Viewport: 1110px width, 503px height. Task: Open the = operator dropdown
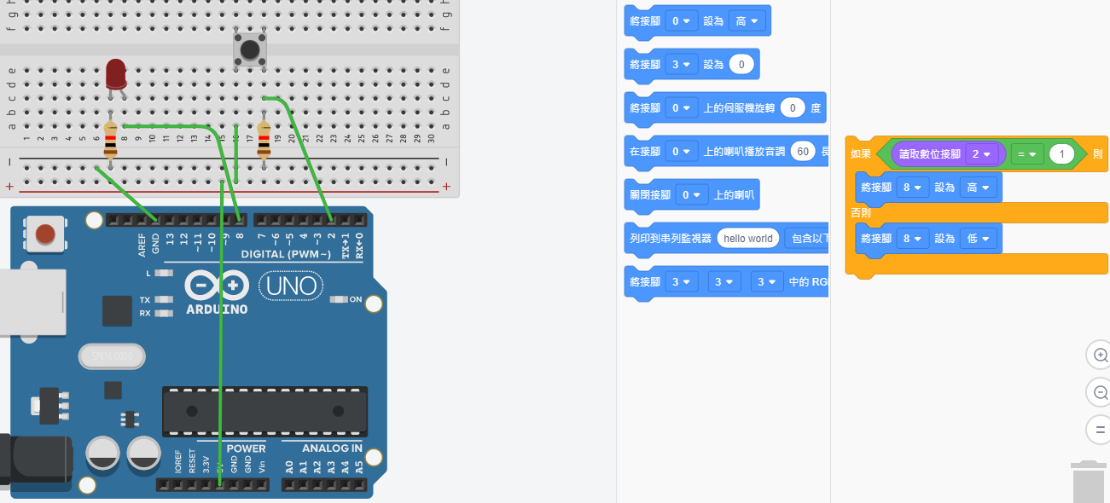coord(1027,154)
